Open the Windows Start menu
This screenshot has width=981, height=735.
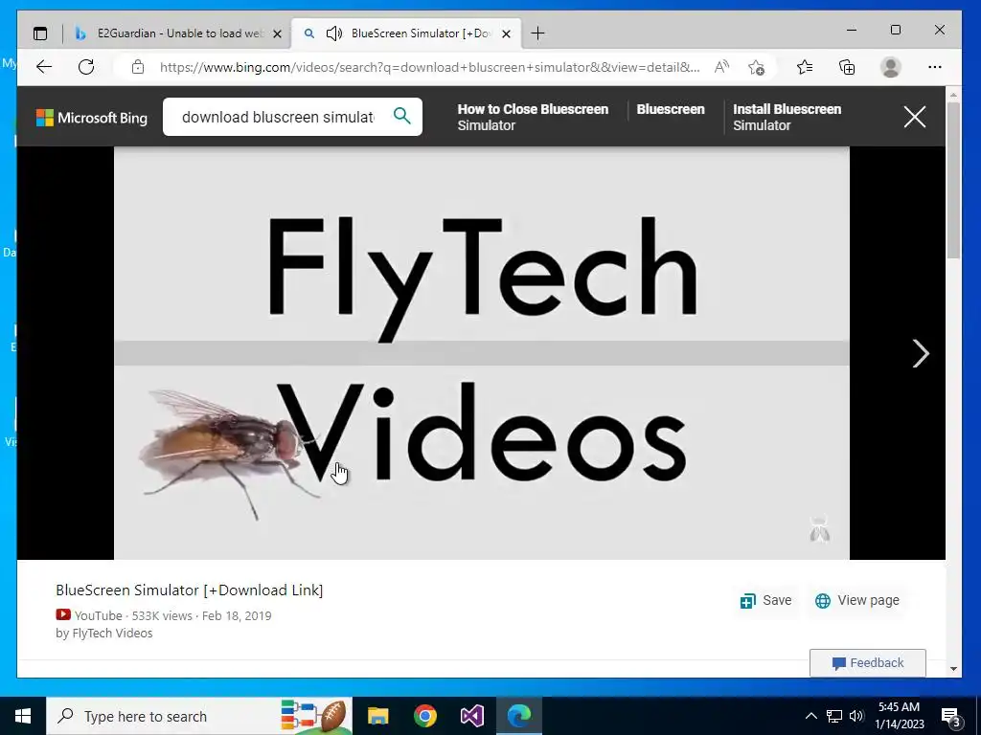click(x=23, y=716)
